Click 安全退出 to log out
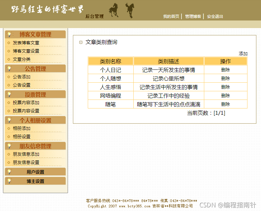 coord(215,17)
